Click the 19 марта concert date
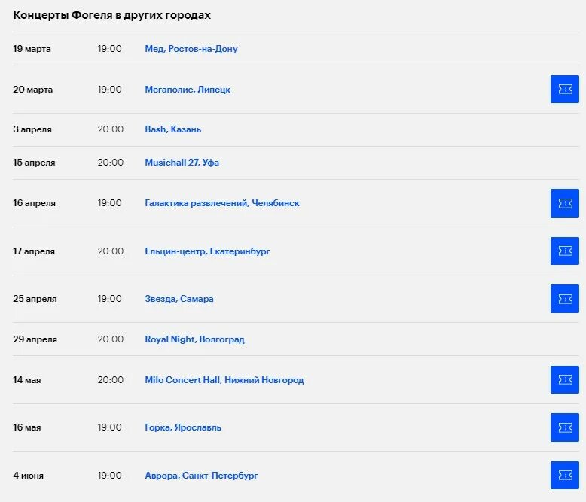Screen dimensions: 586x502 coord(32,49)
